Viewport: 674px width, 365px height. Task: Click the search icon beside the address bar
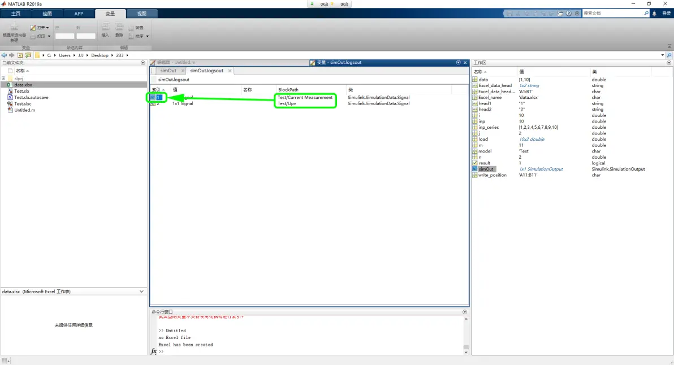pyautogui.click(x=669, y=55)
